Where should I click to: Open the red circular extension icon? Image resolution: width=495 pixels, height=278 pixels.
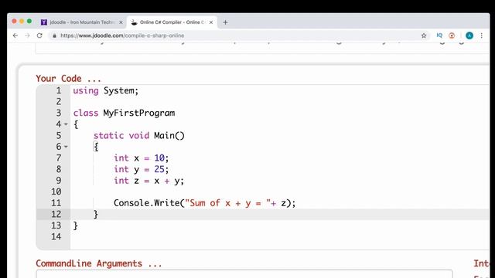click(452, 36)
